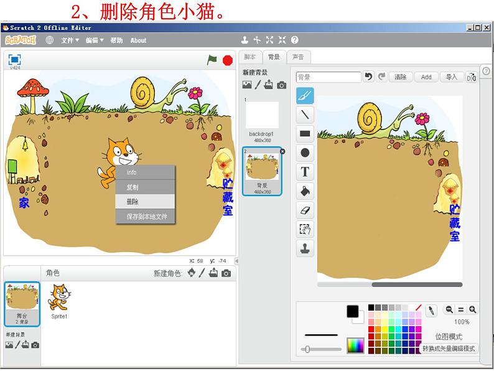Click the Block help question icon
Viewport: 494px width, 371px height.
click(294, 40)
